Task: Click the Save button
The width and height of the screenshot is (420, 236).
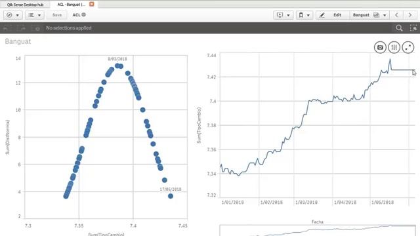Action: (x=57, y=15)
